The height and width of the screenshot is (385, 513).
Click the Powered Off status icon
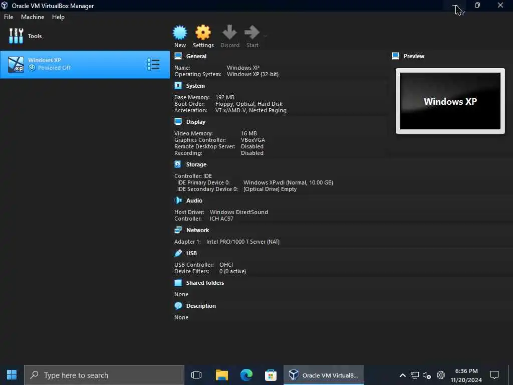pos(32,68)
